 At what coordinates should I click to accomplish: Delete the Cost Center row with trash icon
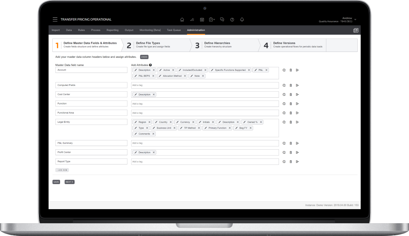pos(291,95)
